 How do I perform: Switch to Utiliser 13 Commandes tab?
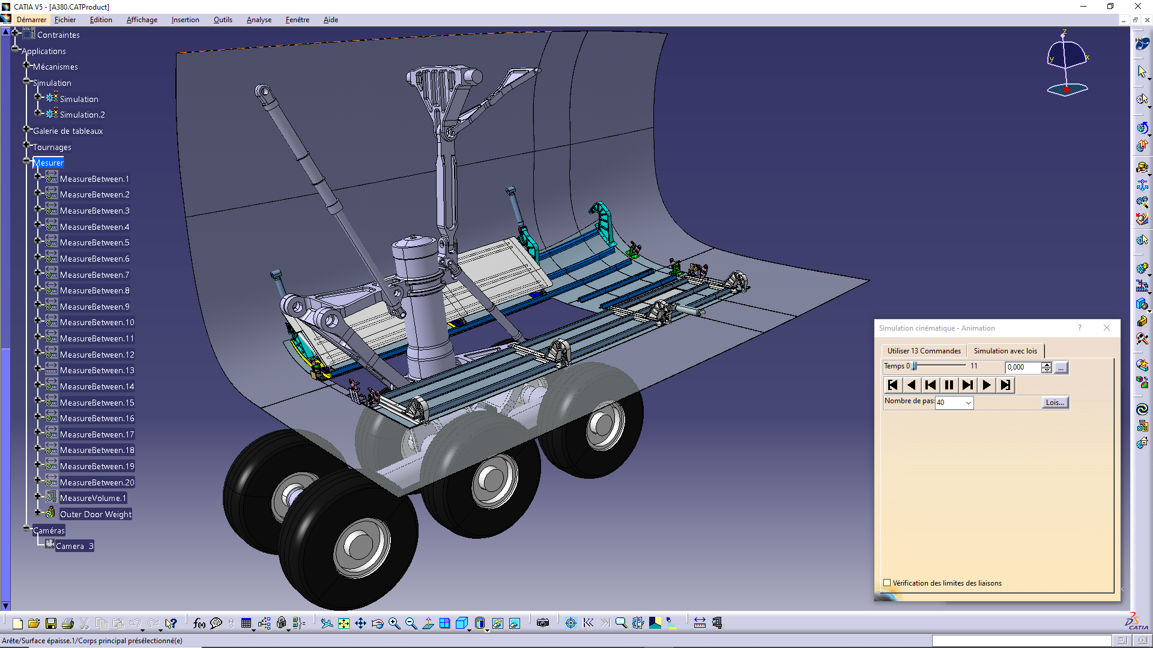coord(924,351)
